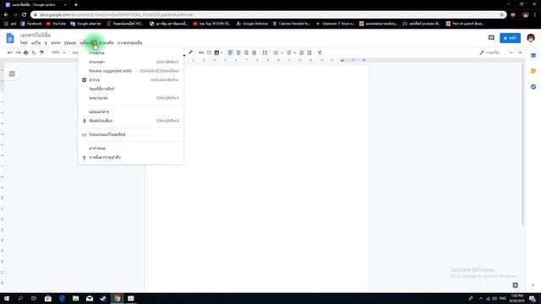This screenshot has width=541, height=304.
Task: Choose Voice typing with microphone icon
Action: tap(130, 121)
